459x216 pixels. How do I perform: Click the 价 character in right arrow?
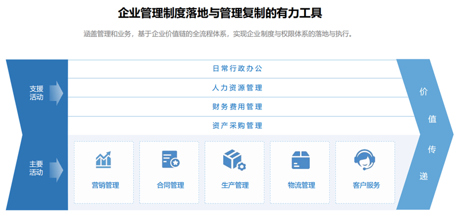[x=423, y=92]
